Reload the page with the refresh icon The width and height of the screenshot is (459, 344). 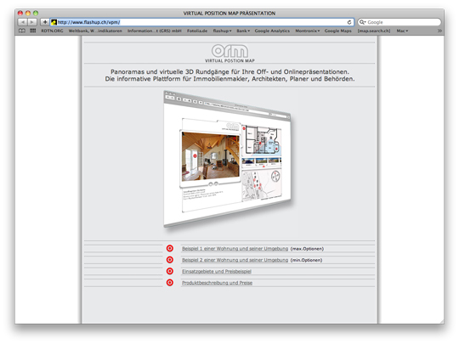349,22
